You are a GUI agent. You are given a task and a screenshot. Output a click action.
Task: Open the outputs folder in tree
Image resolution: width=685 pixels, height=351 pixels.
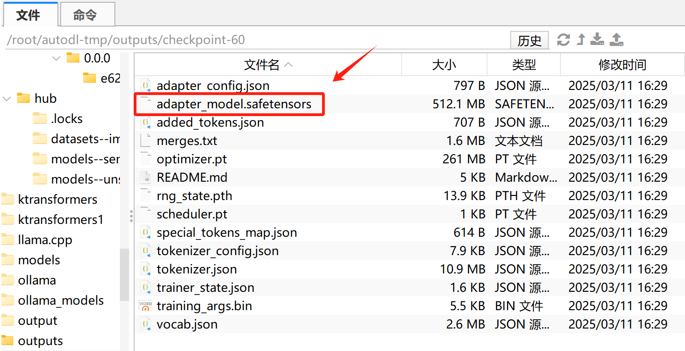pyautogui.click(x=32, y=340)
